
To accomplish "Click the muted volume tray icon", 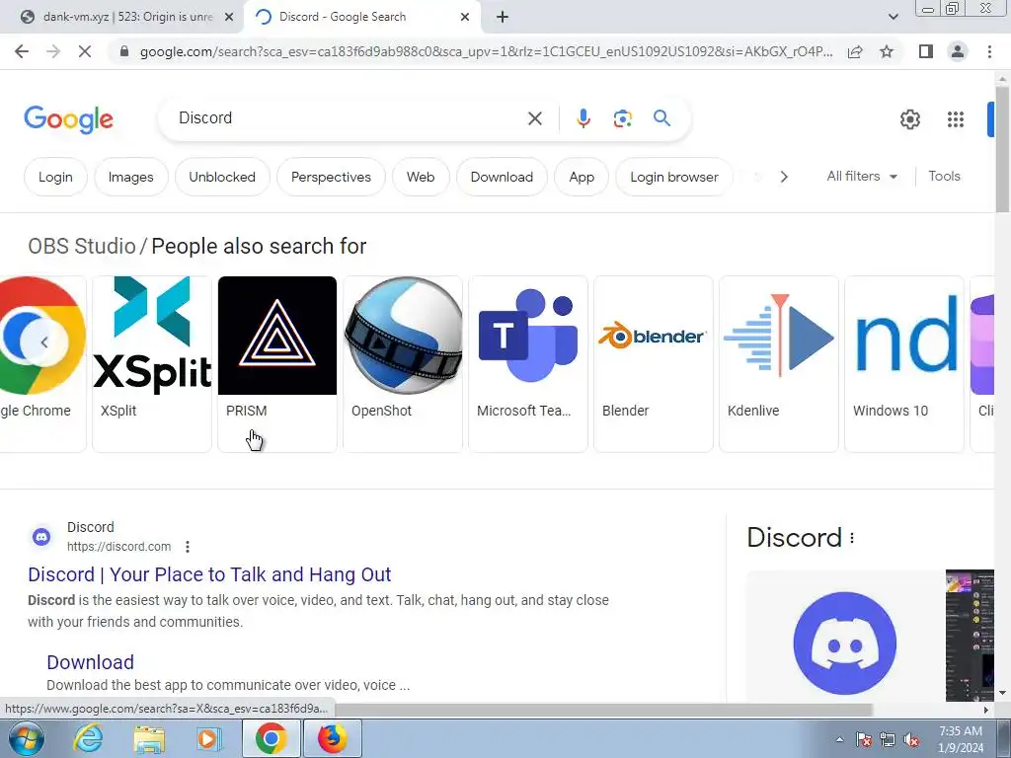I will pyautogui.click(x=911, y=740).
